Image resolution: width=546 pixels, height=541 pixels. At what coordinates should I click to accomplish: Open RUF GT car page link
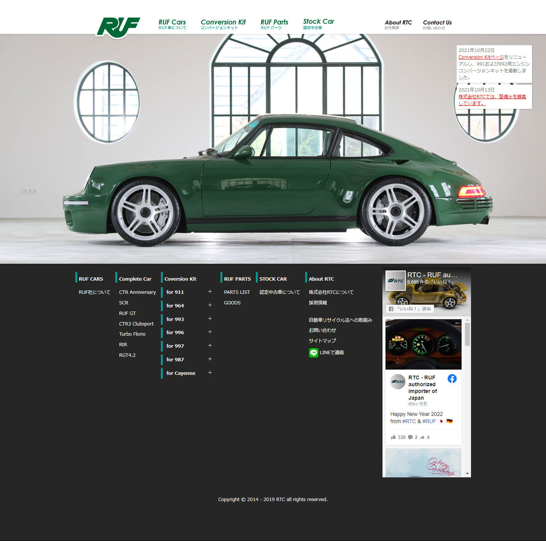[x=127, y=313]
